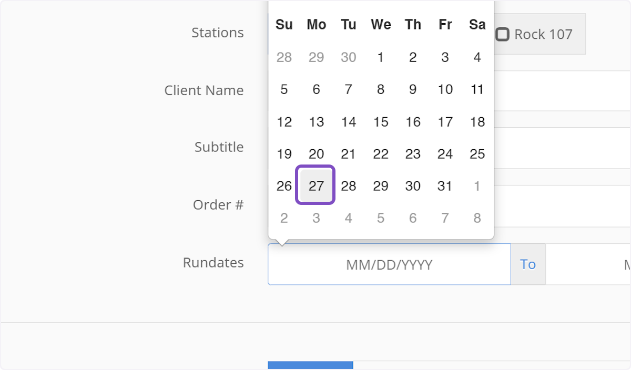Pick day 26 in the calendar

click(284, 186)
